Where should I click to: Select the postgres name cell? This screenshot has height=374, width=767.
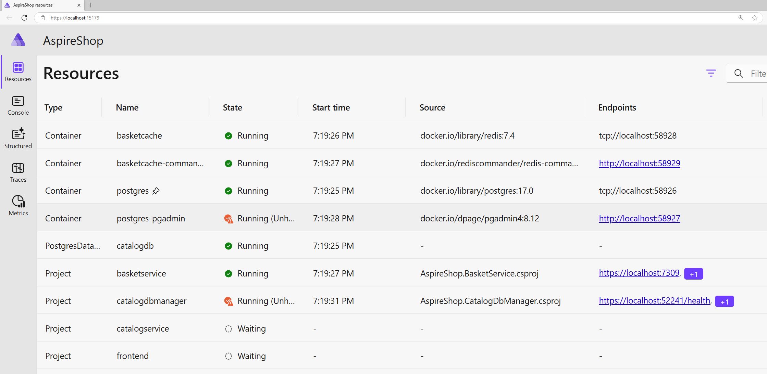133,191
